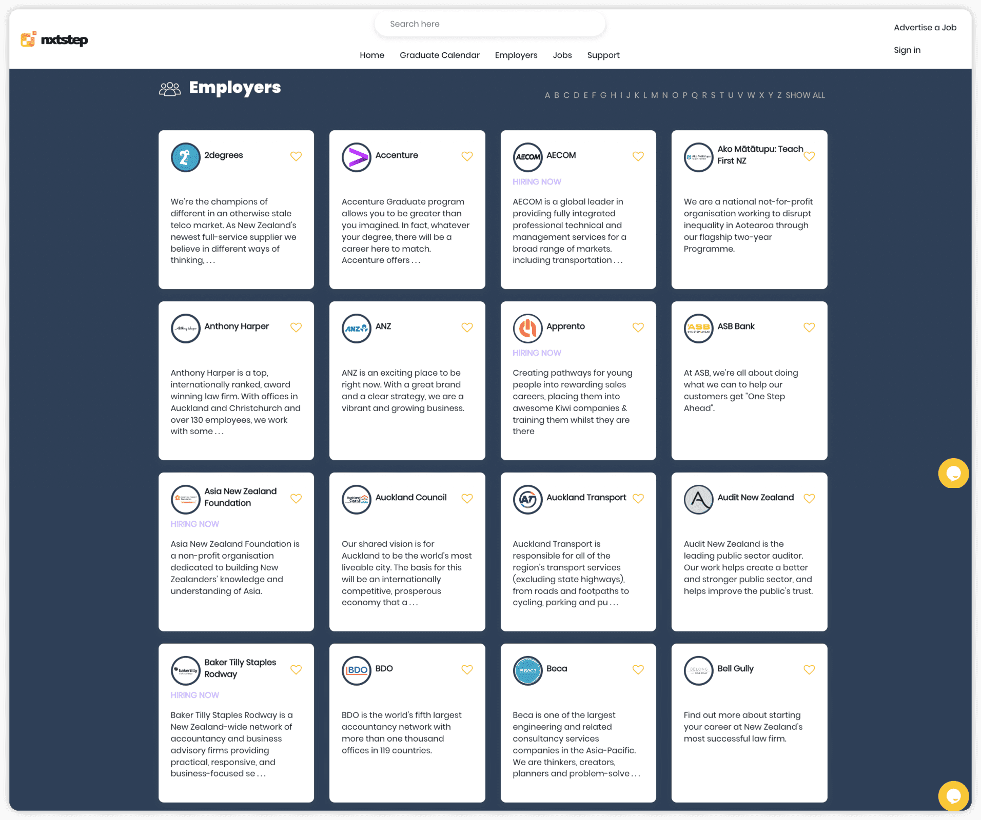Open the AECOM company logo

point(527,157)
